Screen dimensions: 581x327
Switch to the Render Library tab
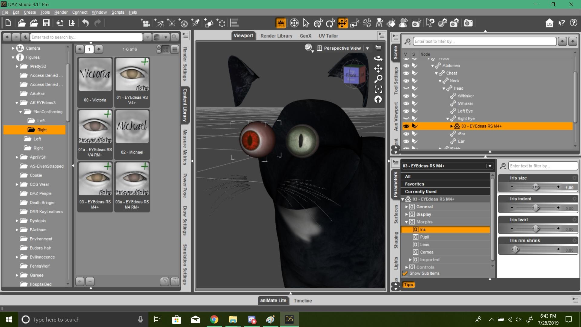coord(276,36)
